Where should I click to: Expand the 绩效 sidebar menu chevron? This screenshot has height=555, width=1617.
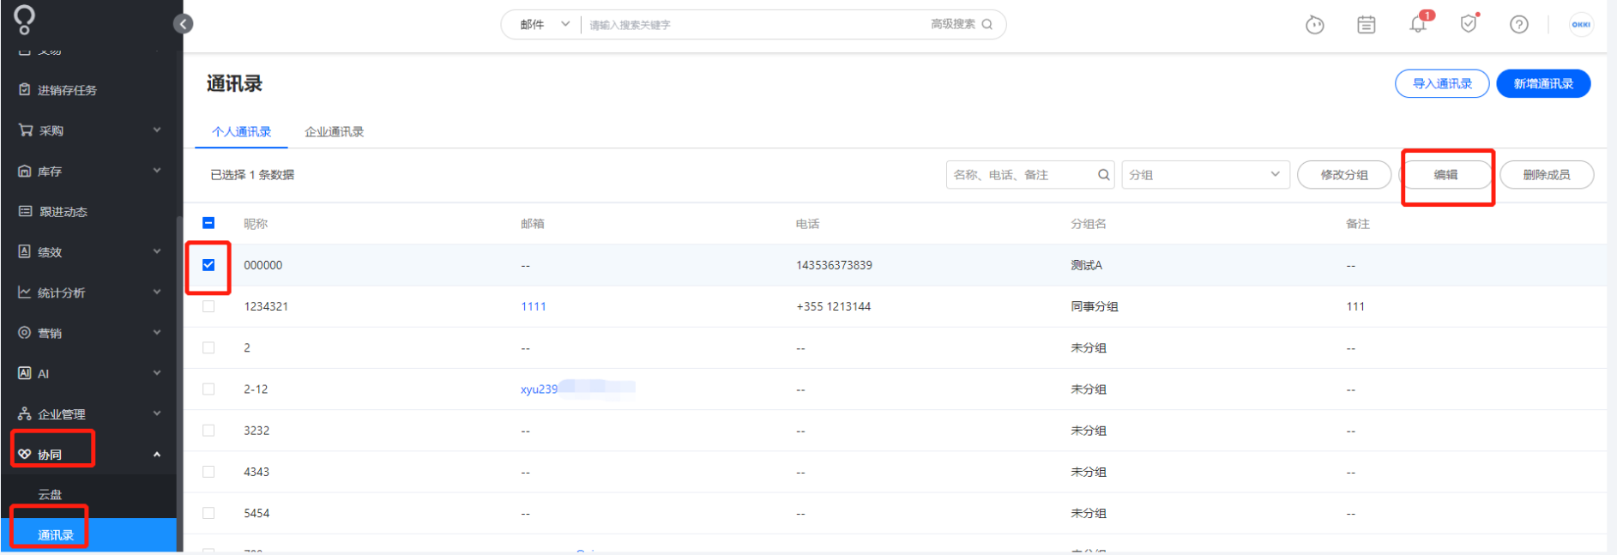pos(157,251)
